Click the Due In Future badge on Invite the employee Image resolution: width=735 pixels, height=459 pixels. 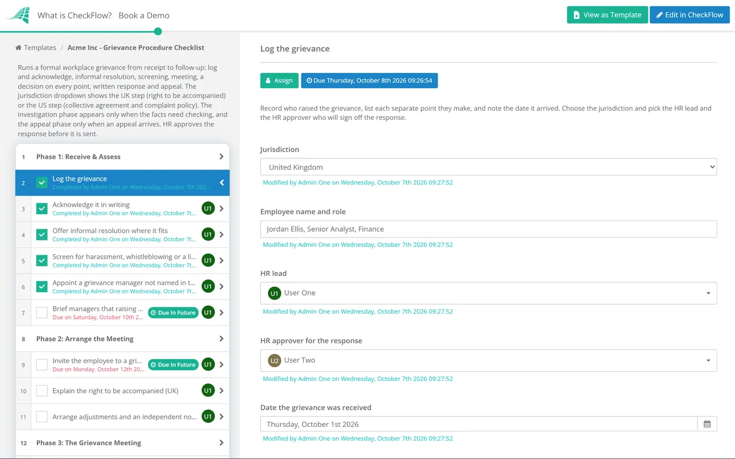click(173, 364)
